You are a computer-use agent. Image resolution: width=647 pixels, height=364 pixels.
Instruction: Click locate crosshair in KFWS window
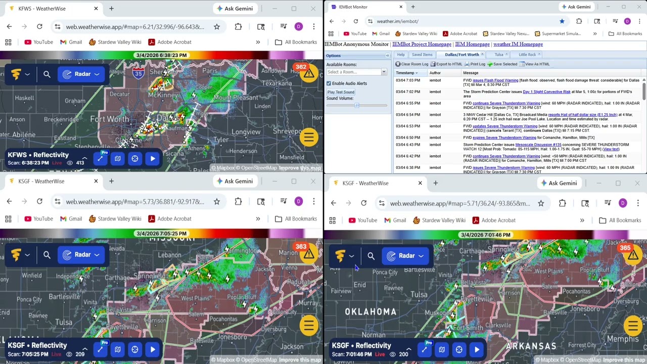[135, 158]
